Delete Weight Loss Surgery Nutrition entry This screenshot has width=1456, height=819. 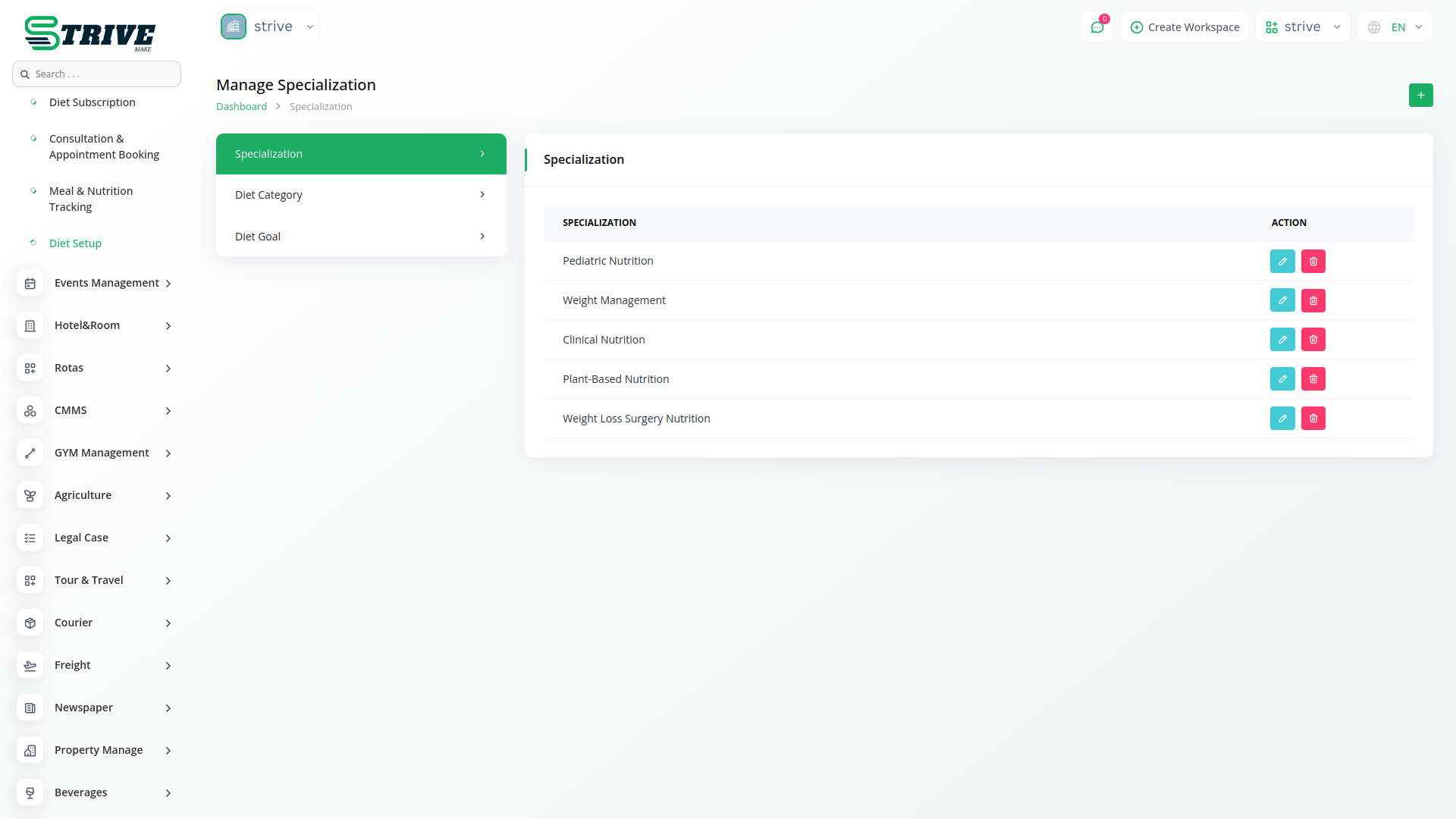[x=1313, y=419]
